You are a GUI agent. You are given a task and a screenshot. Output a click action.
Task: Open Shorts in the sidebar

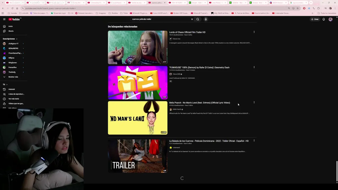click(x=11, y=31)
